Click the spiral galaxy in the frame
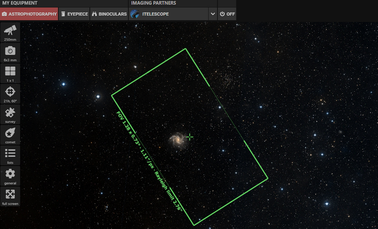Image resolution: width=378 pixels, height=229 pixels. click(x=176, y=140)
